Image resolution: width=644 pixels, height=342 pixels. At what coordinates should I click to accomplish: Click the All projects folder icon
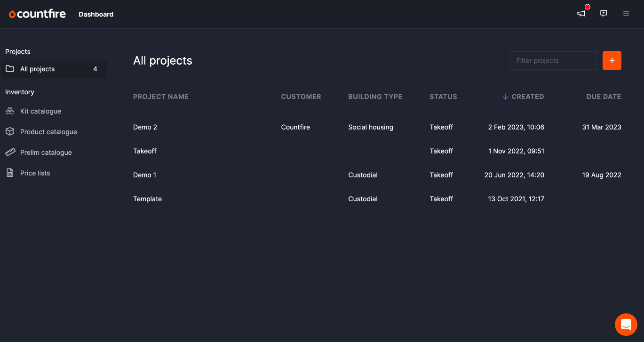point(9,69)
